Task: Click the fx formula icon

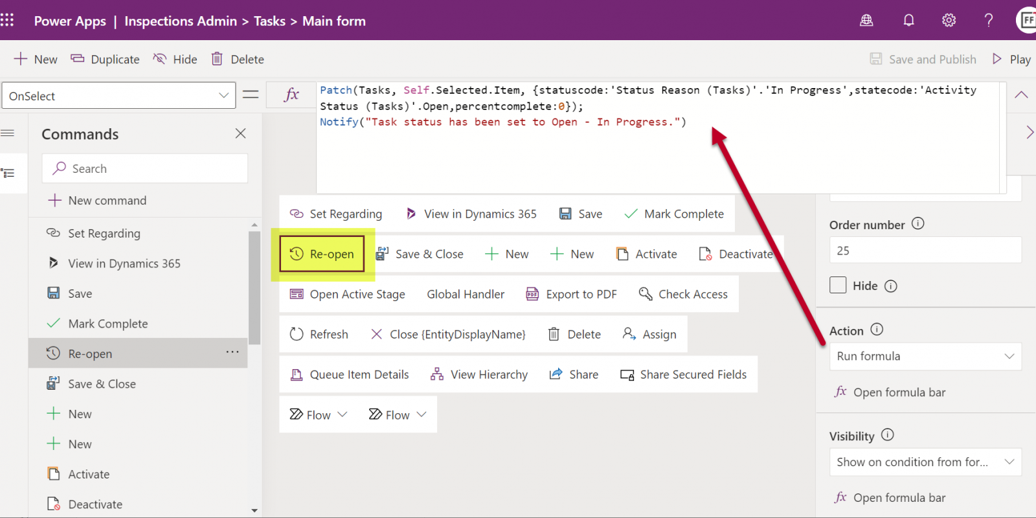Action: pos(291,95)
